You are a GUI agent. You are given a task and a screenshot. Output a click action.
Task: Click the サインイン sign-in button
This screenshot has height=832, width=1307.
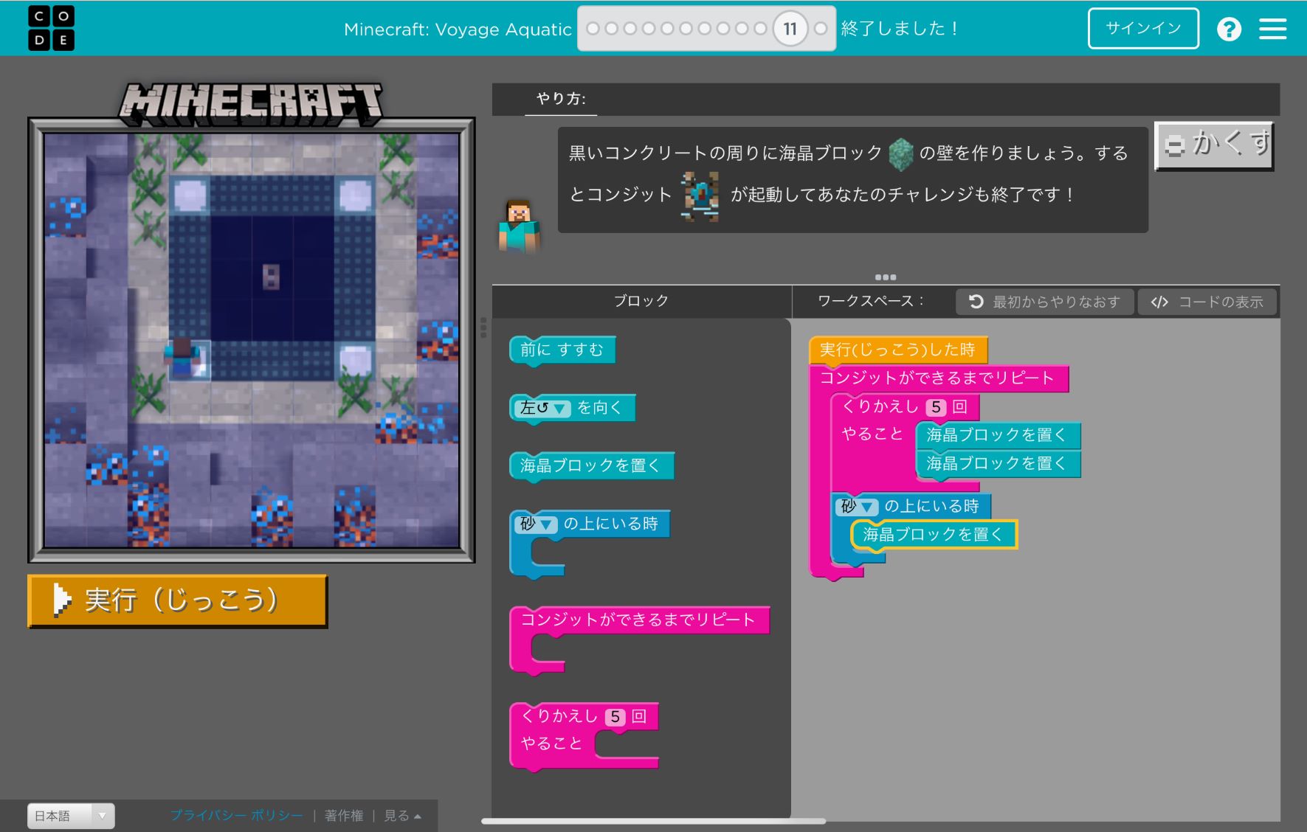tap(1143, 29)
